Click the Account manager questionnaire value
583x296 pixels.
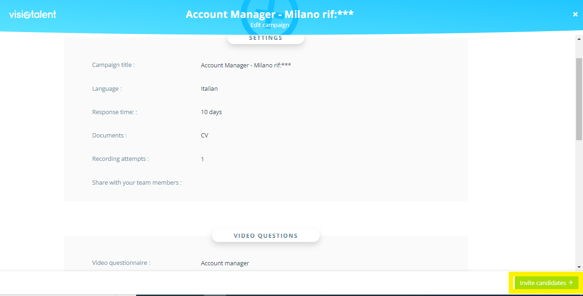(225, 263)
